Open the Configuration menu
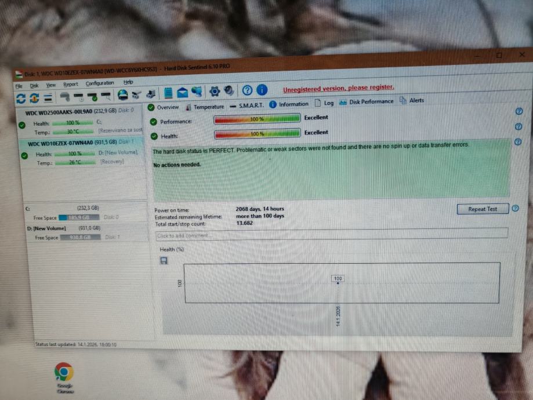533x400 pixels. point(100,83)
